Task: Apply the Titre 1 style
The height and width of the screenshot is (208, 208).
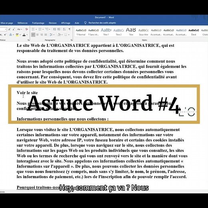Action: [106, 32]
